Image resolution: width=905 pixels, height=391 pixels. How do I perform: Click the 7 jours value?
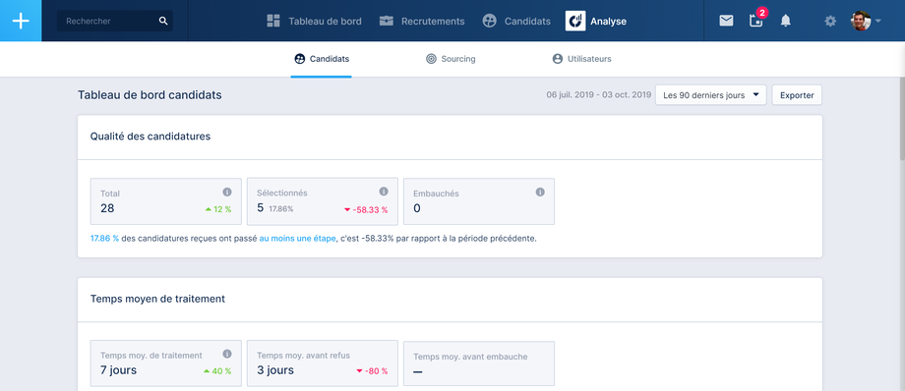(x=118, y=370)
